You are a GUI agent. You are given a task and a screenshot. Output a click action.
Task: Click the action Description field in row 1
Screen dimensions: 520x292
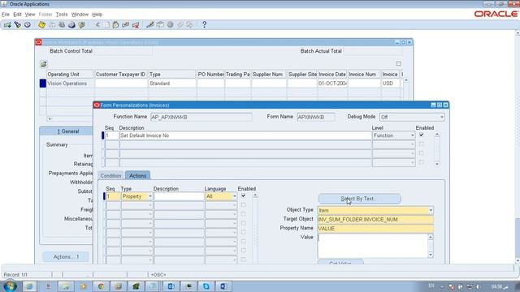(179, 196)
